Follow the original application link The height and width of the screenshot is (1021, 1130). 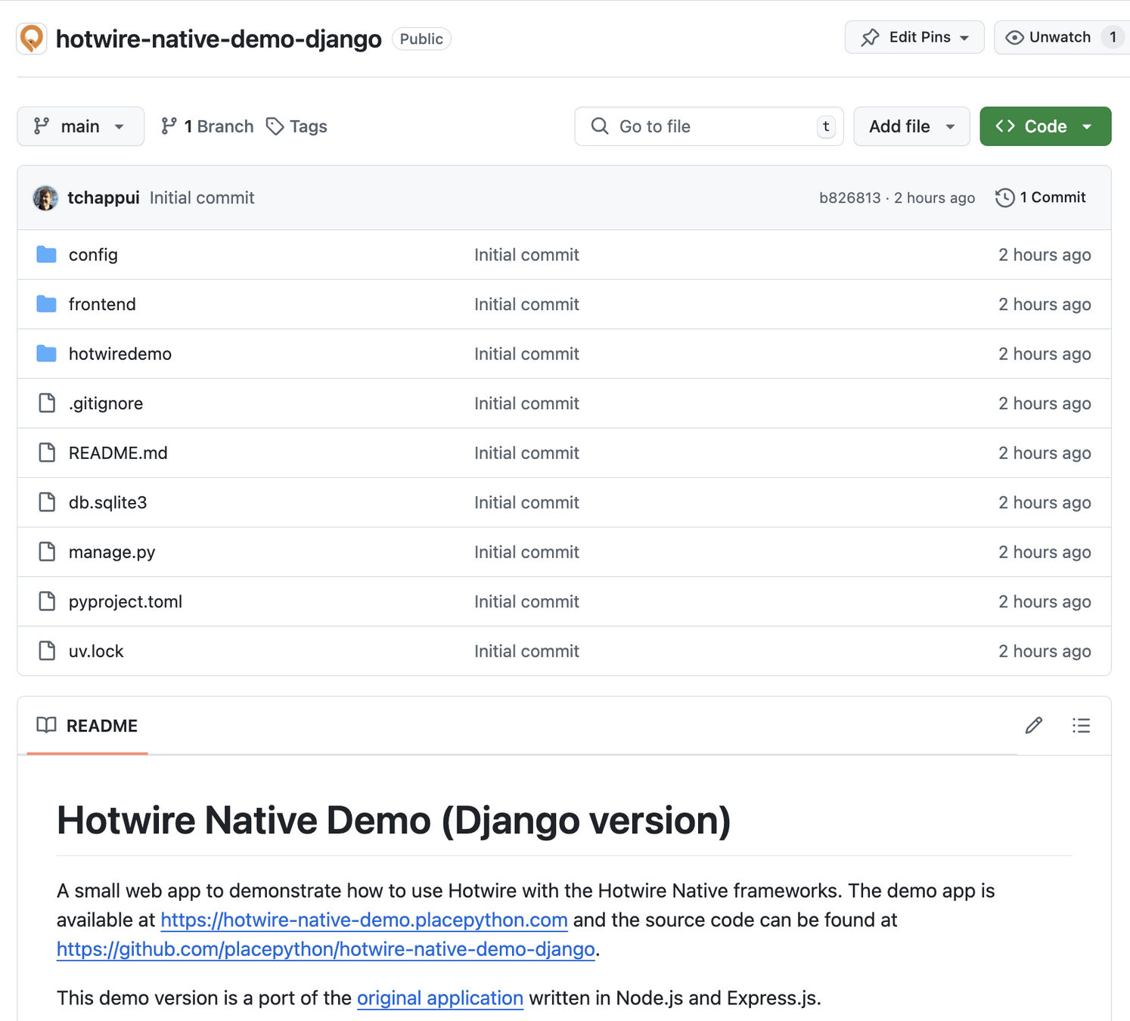click(x=440, y=998)
